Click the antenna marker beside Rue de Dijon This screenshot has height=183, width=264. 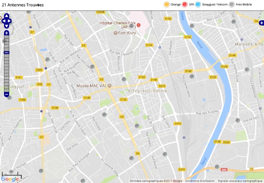tap(238, 120)
